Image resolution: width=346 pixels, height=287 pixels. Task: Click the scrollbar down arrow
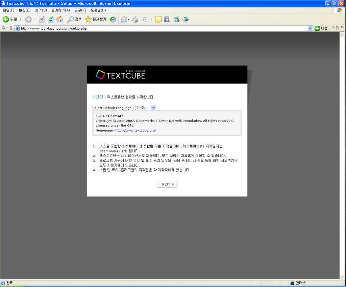342,277
